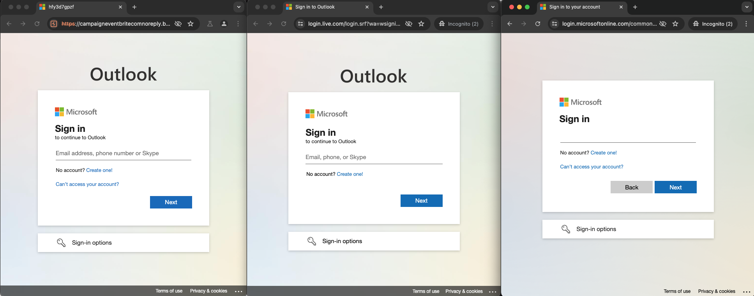Open Terms of use in middle window footer
Image resolution: width=754 pixels, height=296 pixels.
pos(426,291)
